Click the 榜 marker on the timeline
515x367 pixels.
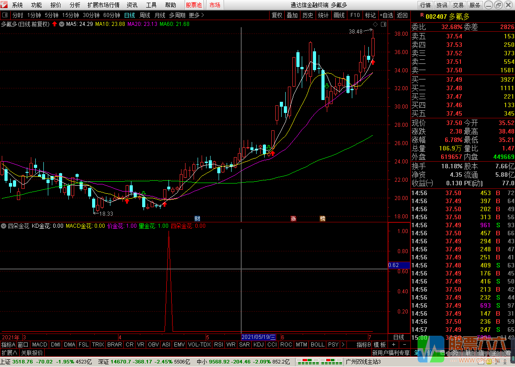pos(322,219)
